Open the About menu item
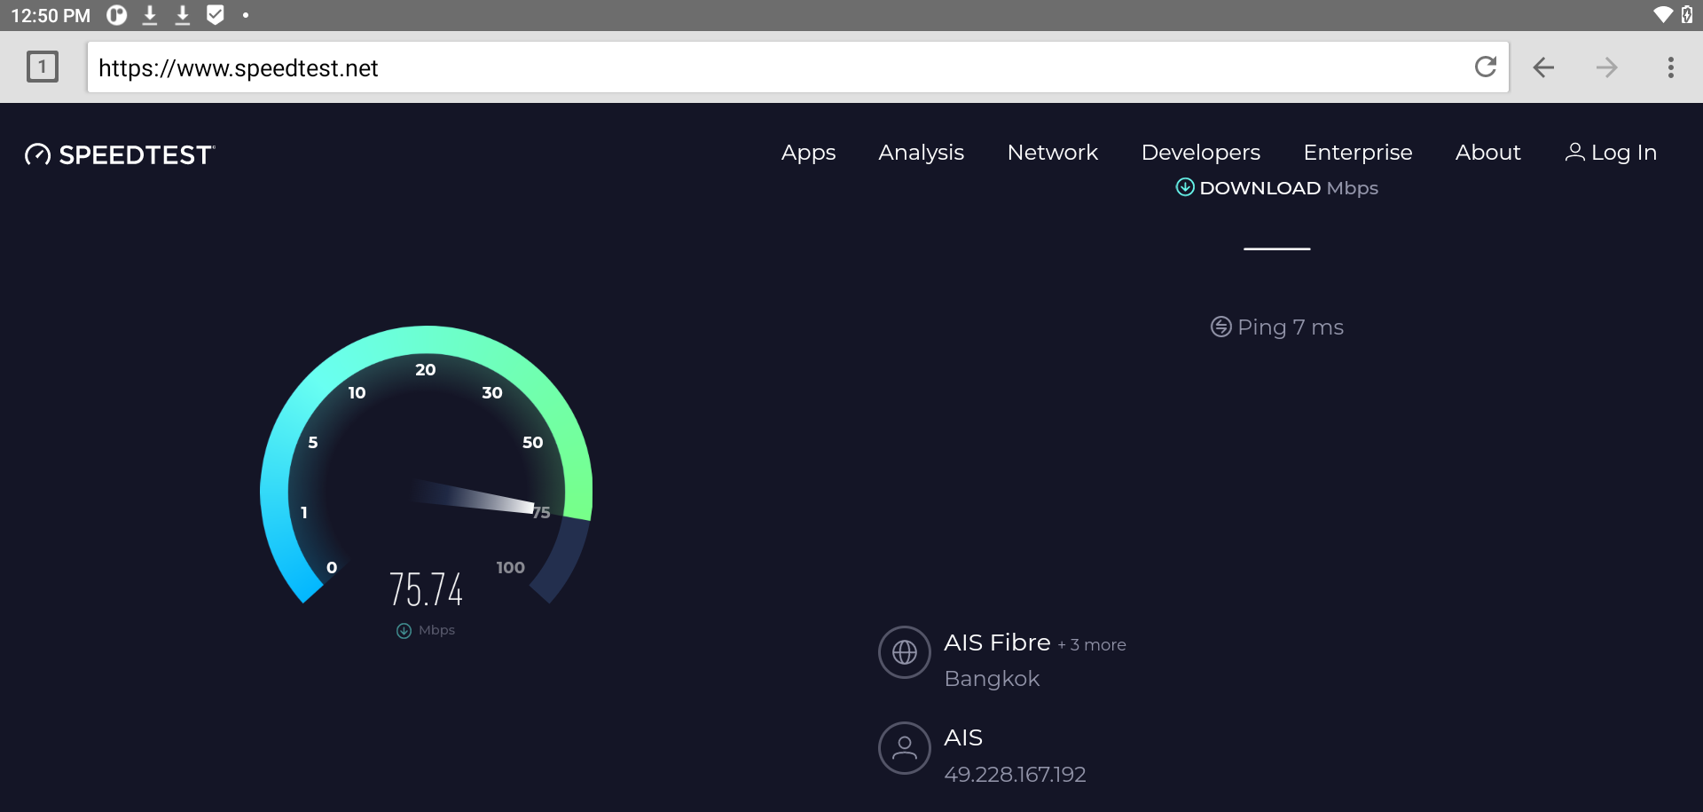 click(1487, 153)
